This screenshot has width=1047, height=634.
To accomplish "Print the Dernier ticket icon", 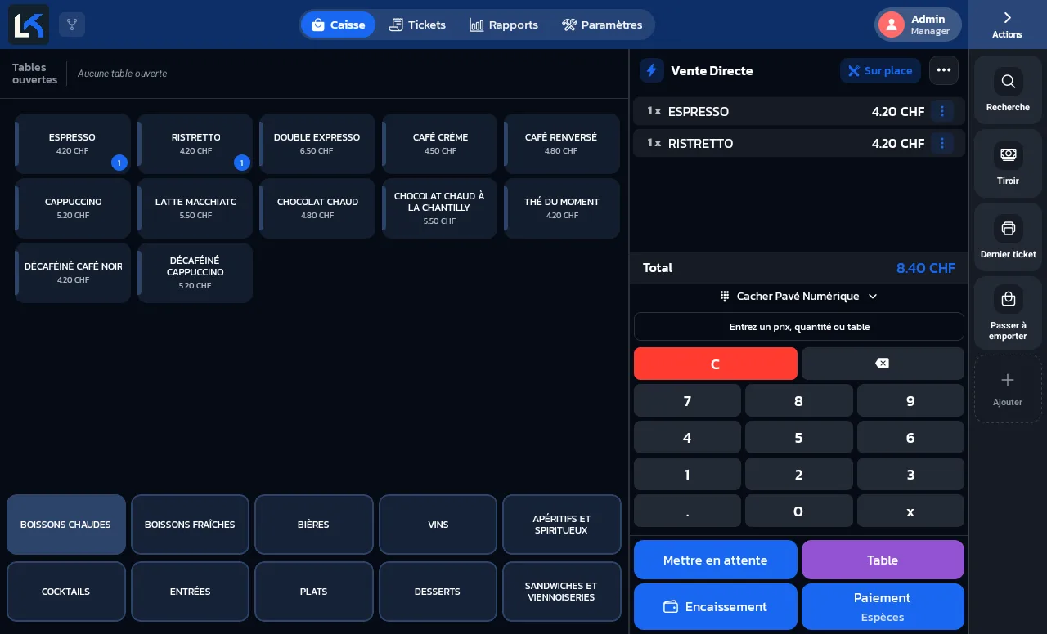I will click(x=1008, y=228).
